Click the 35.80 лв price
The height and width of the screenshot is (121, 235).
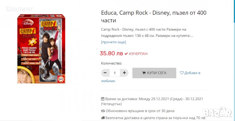(111, 54)
